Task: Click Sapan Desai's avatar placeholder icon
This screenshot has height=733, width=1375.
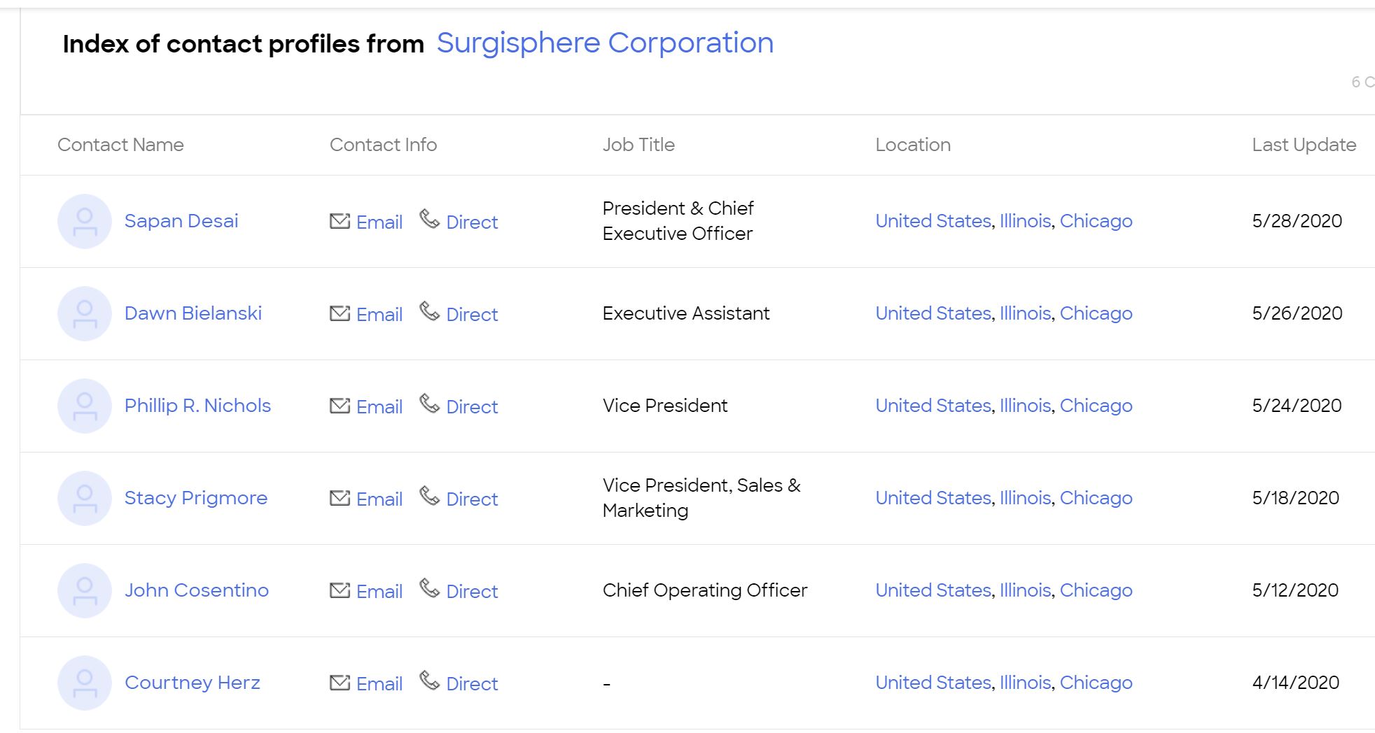Action: [x=85, y=221]
